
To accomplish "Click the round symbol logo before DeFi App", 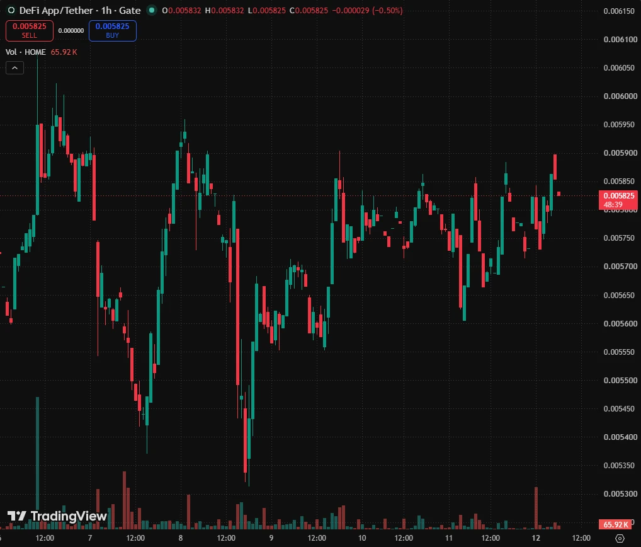I will click(11, 10).
